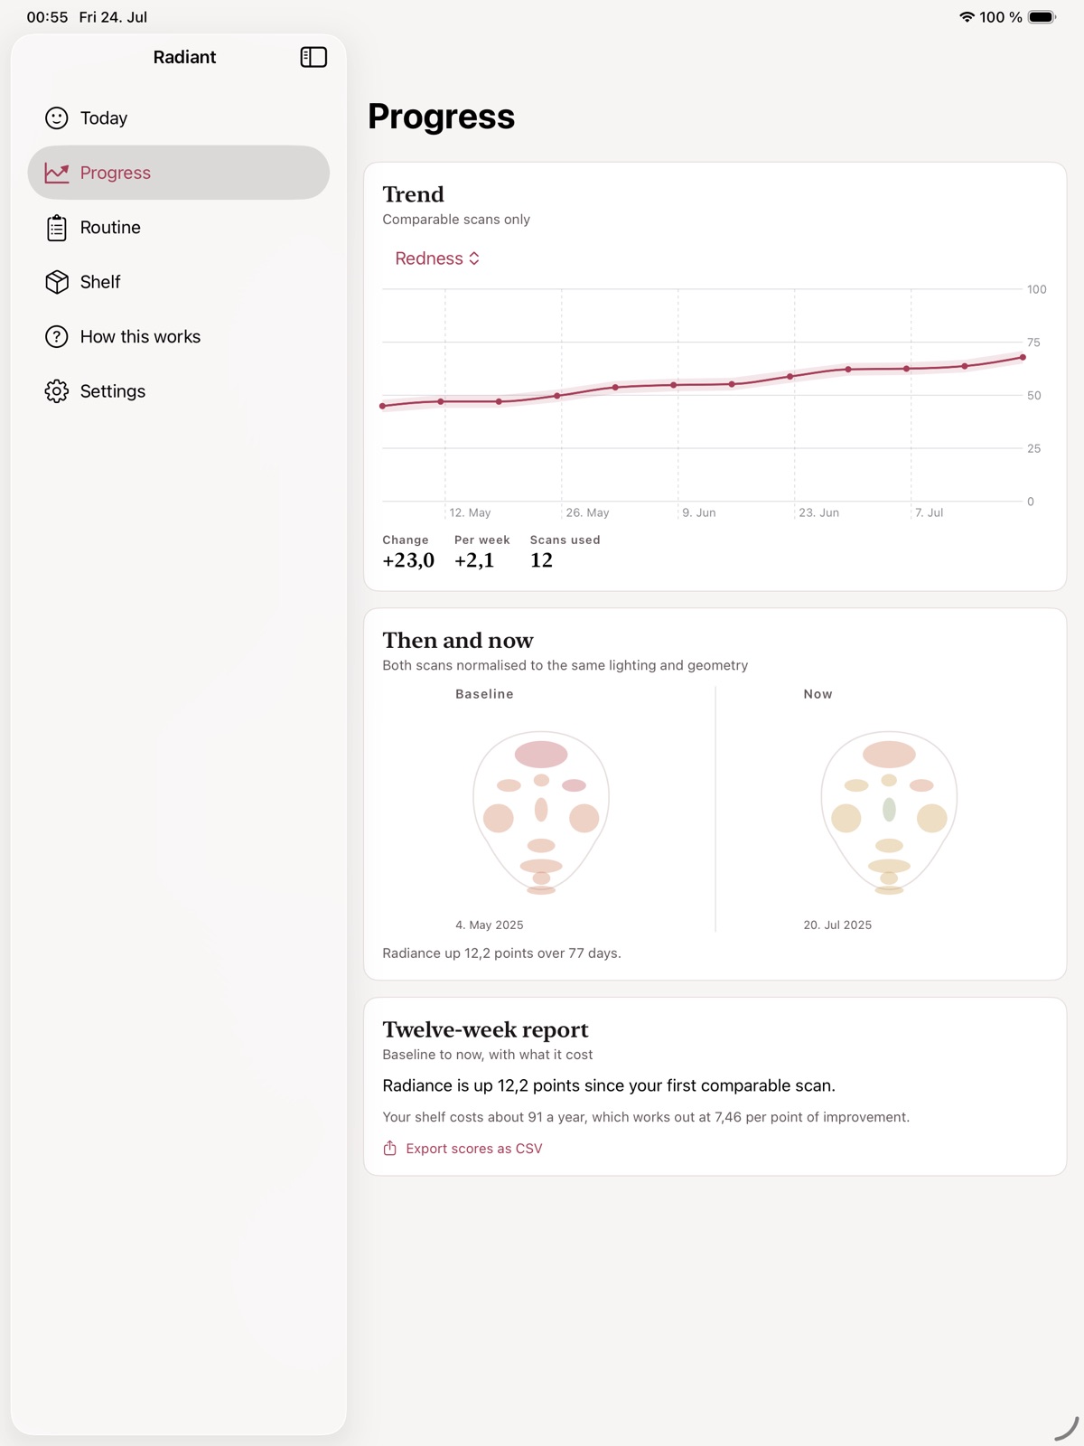Click the Shelf box icon
The height and width of the screenshot is (1446, 1084).
point(57,282)
